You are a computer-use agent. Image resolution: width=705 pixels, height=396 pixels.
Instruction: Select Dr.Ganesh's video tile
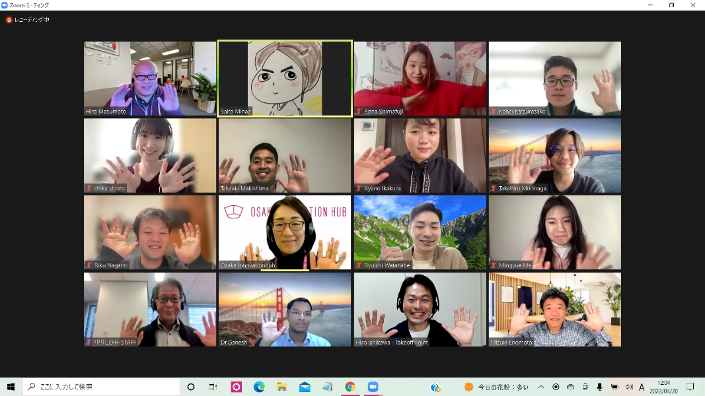click(x=285, y=310)
